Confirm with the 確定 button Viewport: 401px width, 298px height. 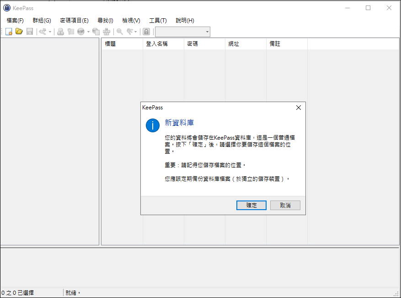[251, 206]
